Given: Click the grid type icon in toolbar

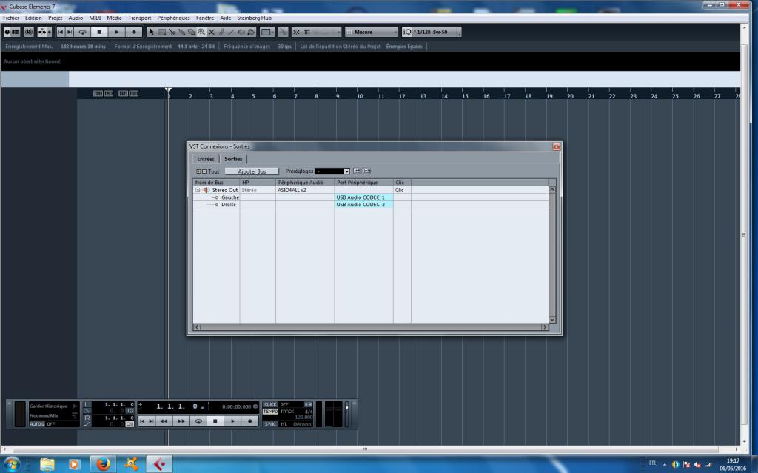Looking at the screenshot, I should pyautogui.click(x=307, y=32).
